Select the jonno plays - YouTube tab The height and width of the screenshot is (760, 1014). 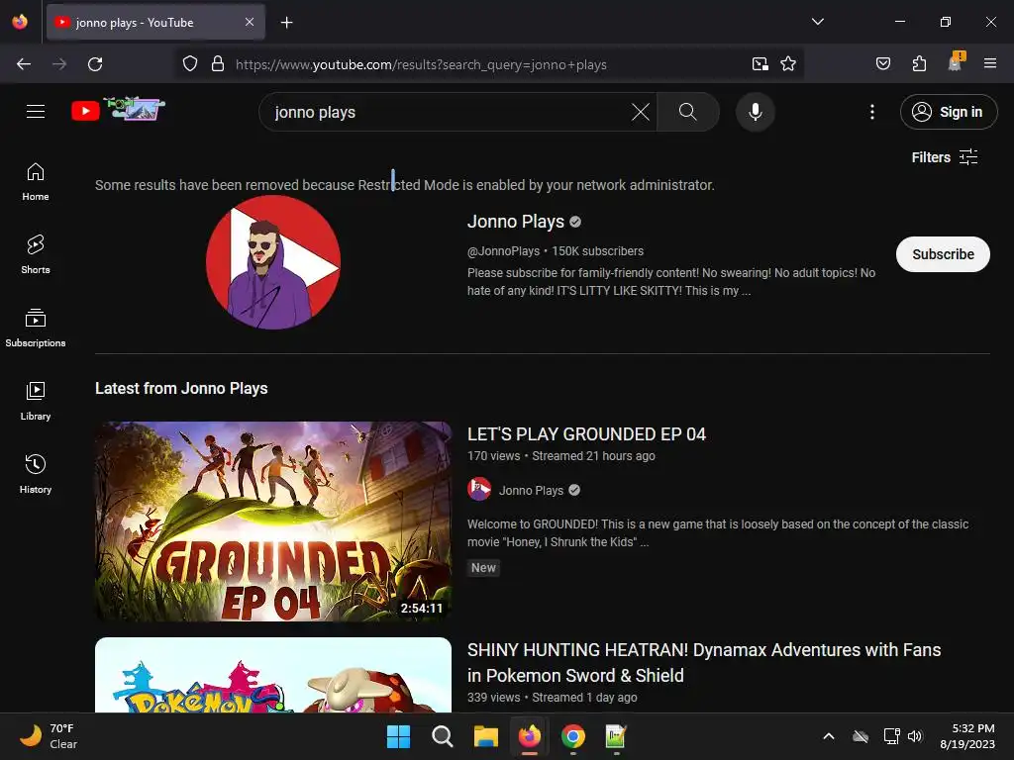click(155, 23)
